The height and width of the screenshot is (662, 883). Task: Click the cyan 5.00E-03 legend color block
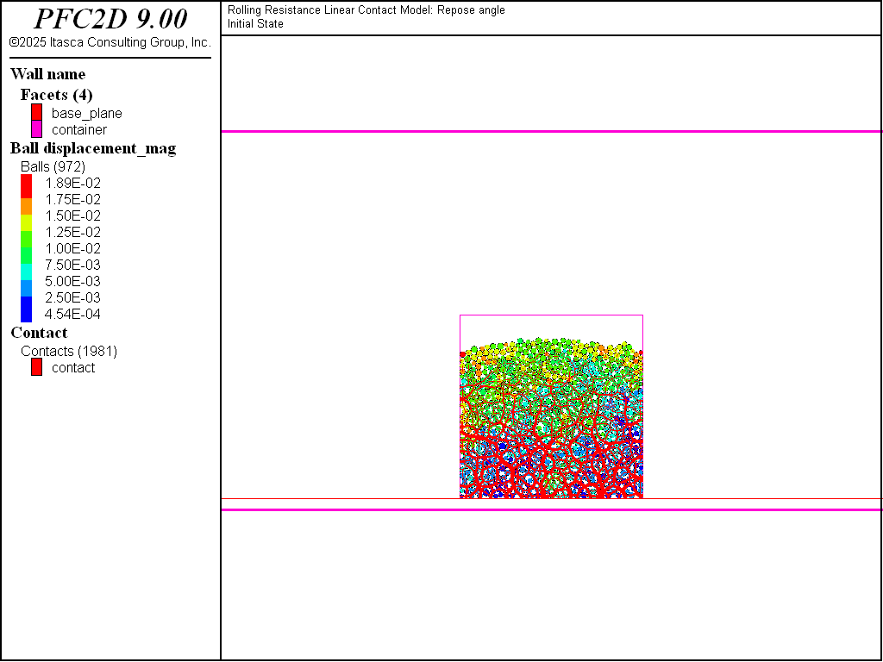click(27, 272)
